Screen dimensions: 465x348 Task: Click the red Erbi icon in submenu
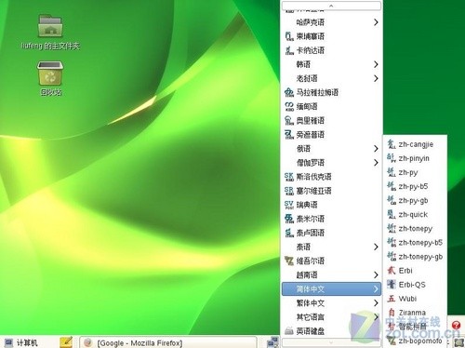392,271
